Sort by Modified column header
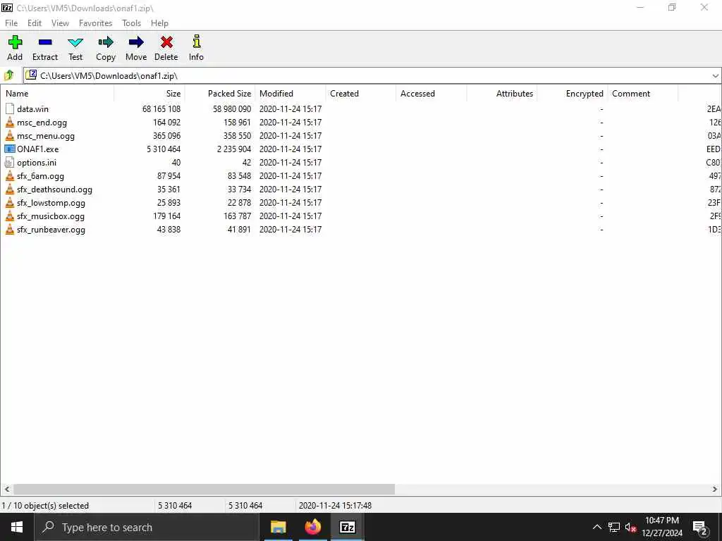Viewport: 722px width, 541px height. [x=290, y=94]
